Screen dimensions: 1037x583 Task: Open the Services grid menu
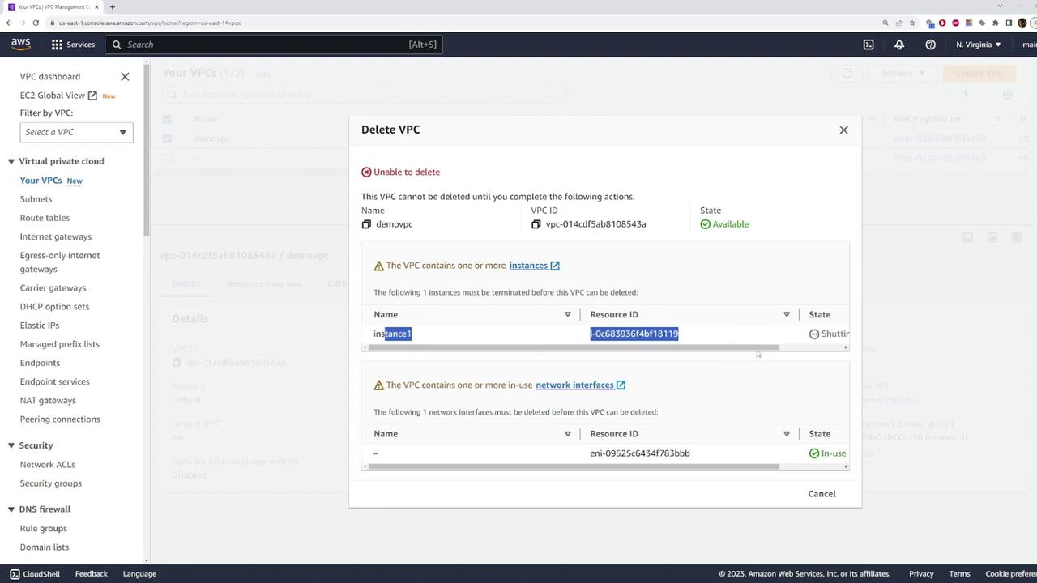[x=73, y=45]
